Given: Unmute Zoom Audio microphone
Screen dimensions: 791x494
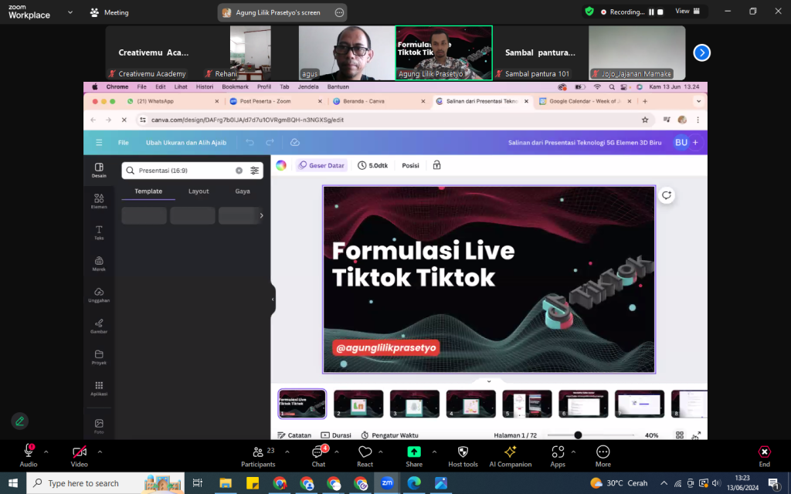Looking at the screenshot, I should pos(29,456).
